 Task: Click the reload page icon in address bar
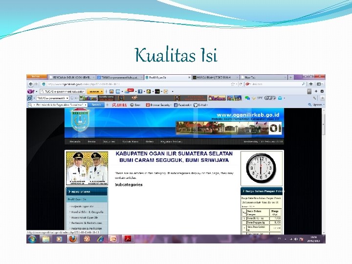pos(241,84)
